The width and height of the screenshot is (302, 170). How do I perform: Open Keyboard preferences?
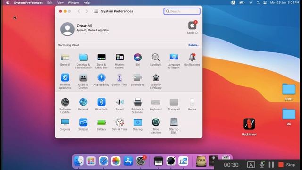click(156, 104)
